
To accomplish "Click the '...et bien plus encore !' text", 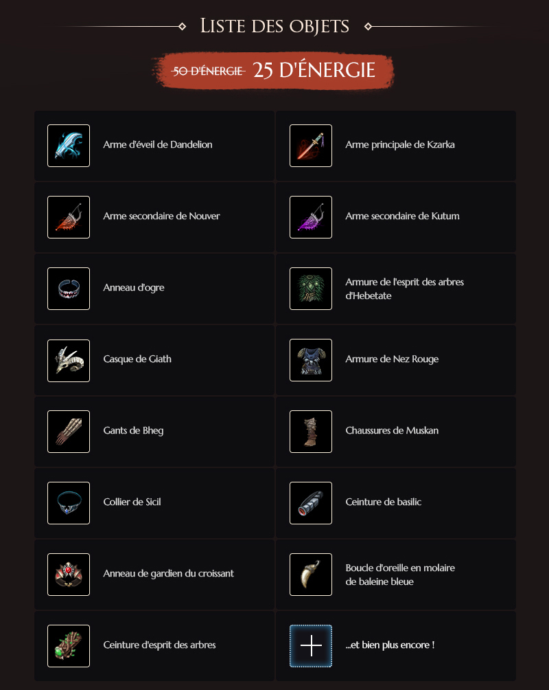I will point(390,645).
